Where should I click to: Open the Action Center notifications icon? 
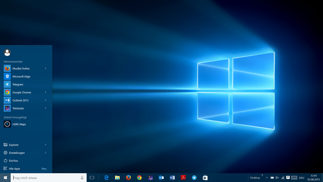[x=288, y=178]
